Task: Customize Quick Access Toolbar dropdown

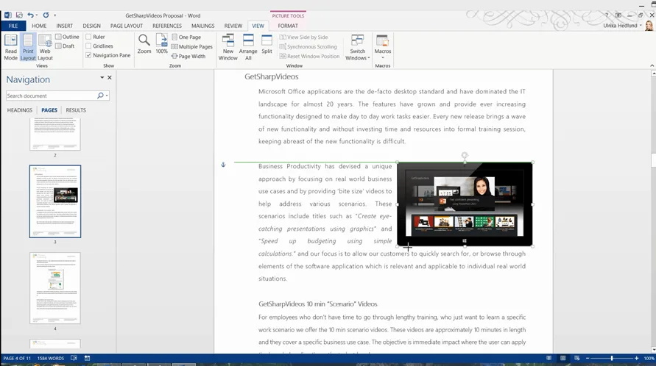Action: 54,15
